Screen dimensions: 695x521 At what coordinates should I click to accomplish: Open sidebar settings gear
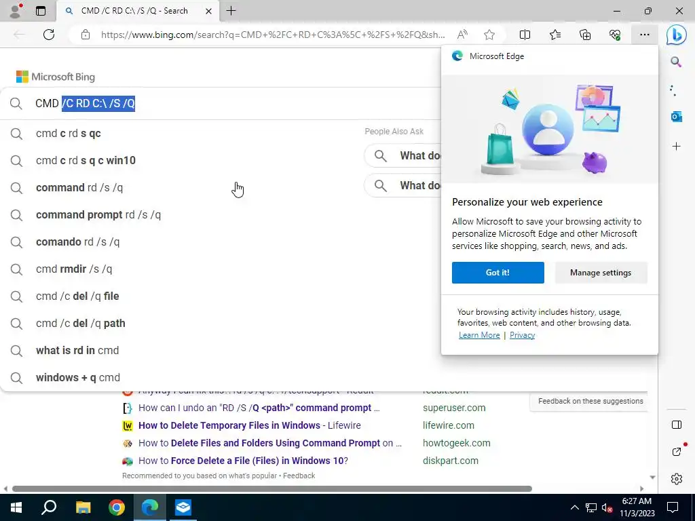click(677, 479)
